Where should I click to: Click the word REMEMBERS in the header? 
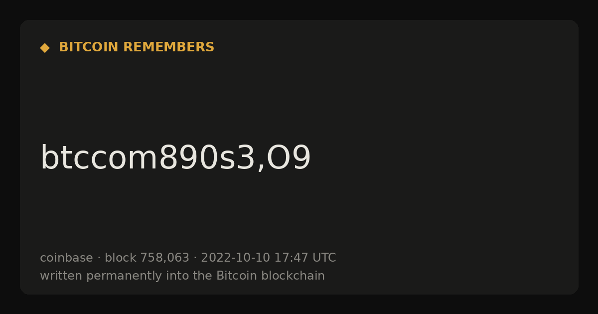point(169,47)
